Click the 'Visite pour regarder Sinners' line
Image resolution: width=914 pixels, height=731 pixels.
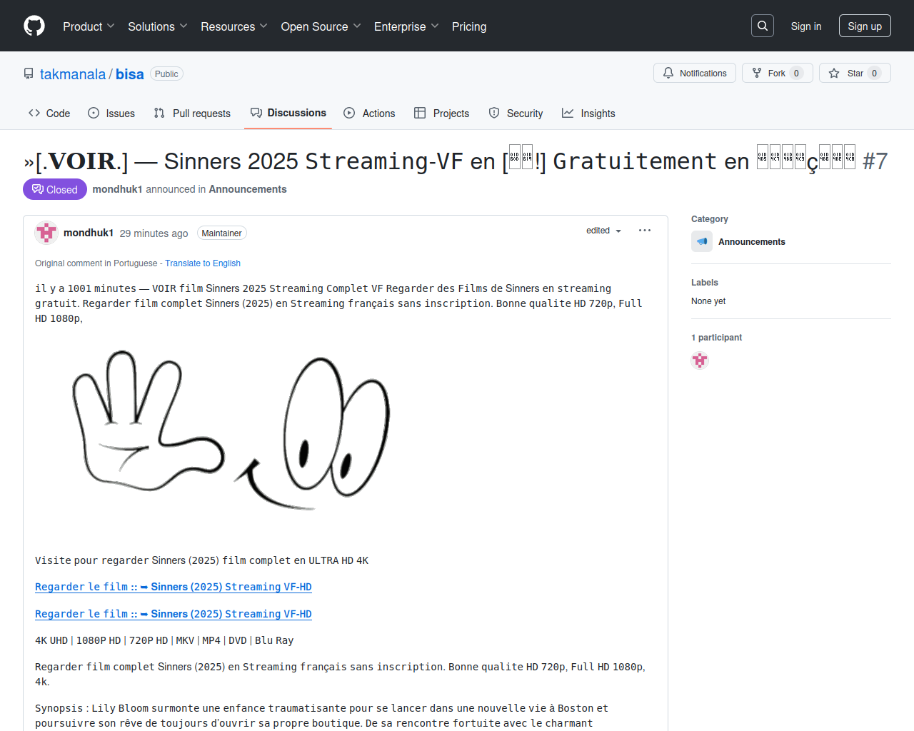(x=202, y=560)
